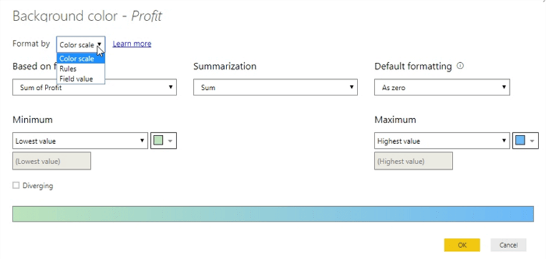
Task: Click the Cancel button
Action: [x=508, y=245]
